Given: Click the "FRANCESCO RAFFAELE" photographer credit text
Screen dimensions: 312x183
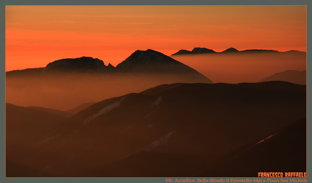Looking at the screenshot, I should [282, 175].
